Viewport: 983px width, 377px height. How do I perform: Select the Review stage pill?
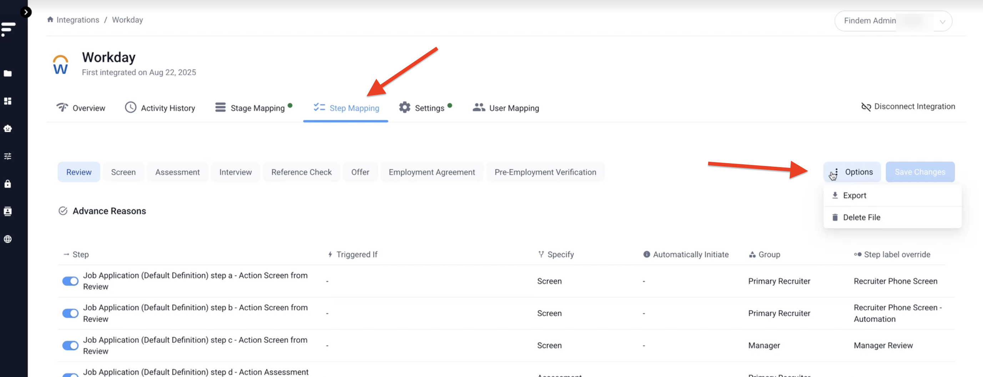coord(79,172)
